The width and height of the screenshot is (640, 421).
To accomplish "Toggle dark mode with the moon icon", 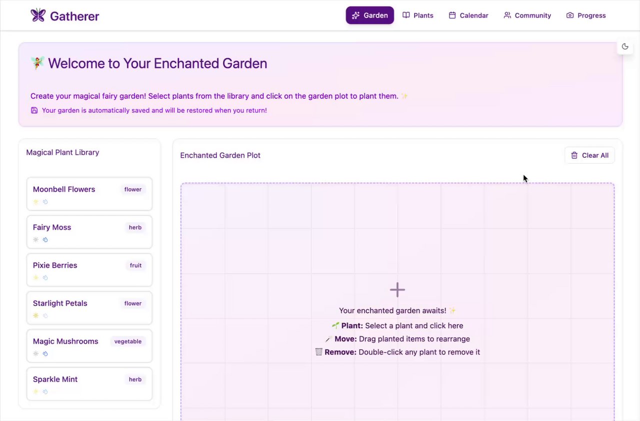I will point(625,46).
